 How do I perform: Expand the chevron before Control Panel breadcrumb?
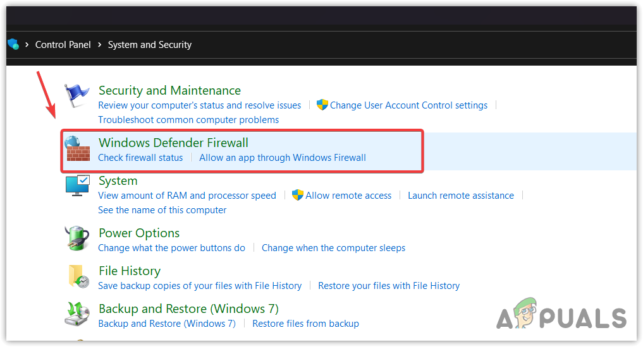pyautogui.click(x=27, y=45)
